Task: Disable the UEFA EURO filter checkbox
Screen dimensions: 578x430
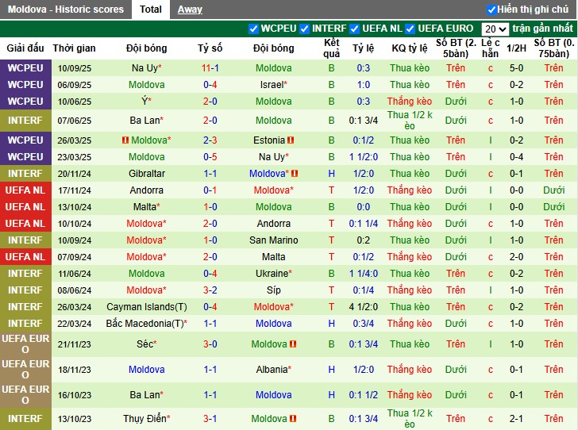Action: [410, 29]
